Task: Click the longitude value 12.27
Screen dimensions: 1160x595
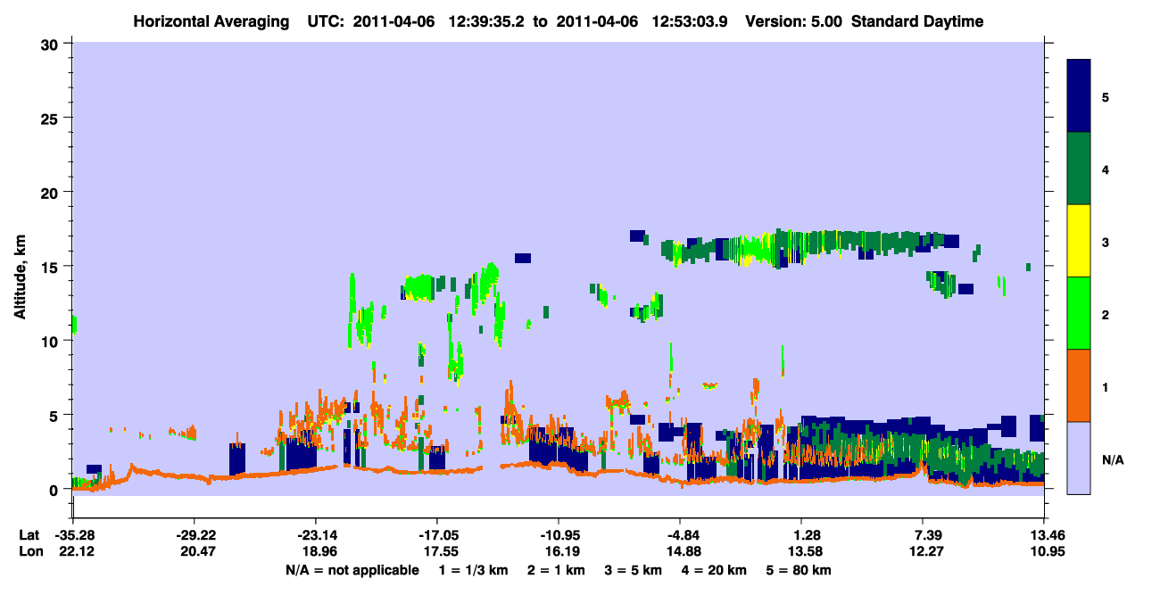Action: (923, 552)
